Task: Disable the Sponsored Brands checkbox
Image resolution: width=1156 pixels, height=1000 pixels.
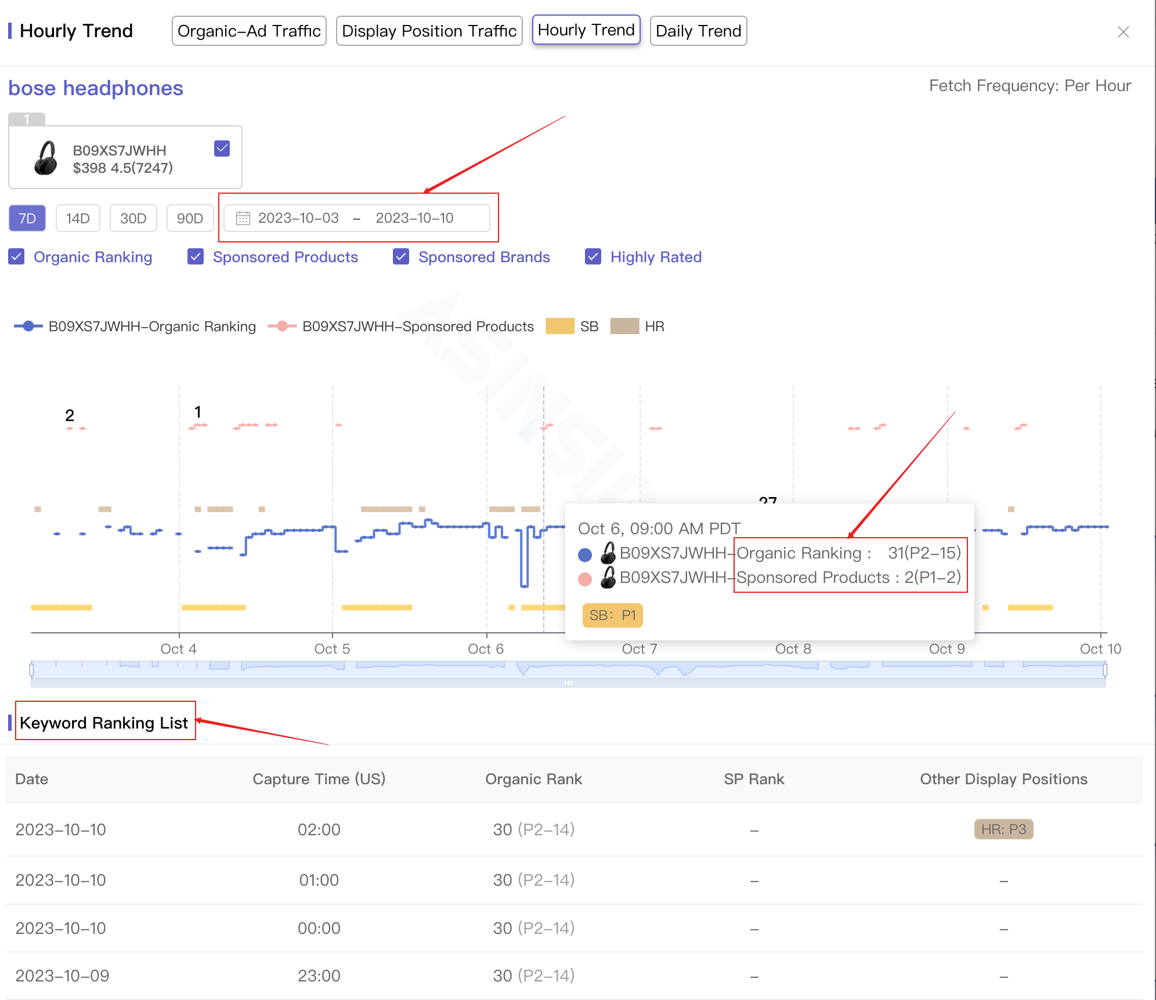Action: (401, 256)
